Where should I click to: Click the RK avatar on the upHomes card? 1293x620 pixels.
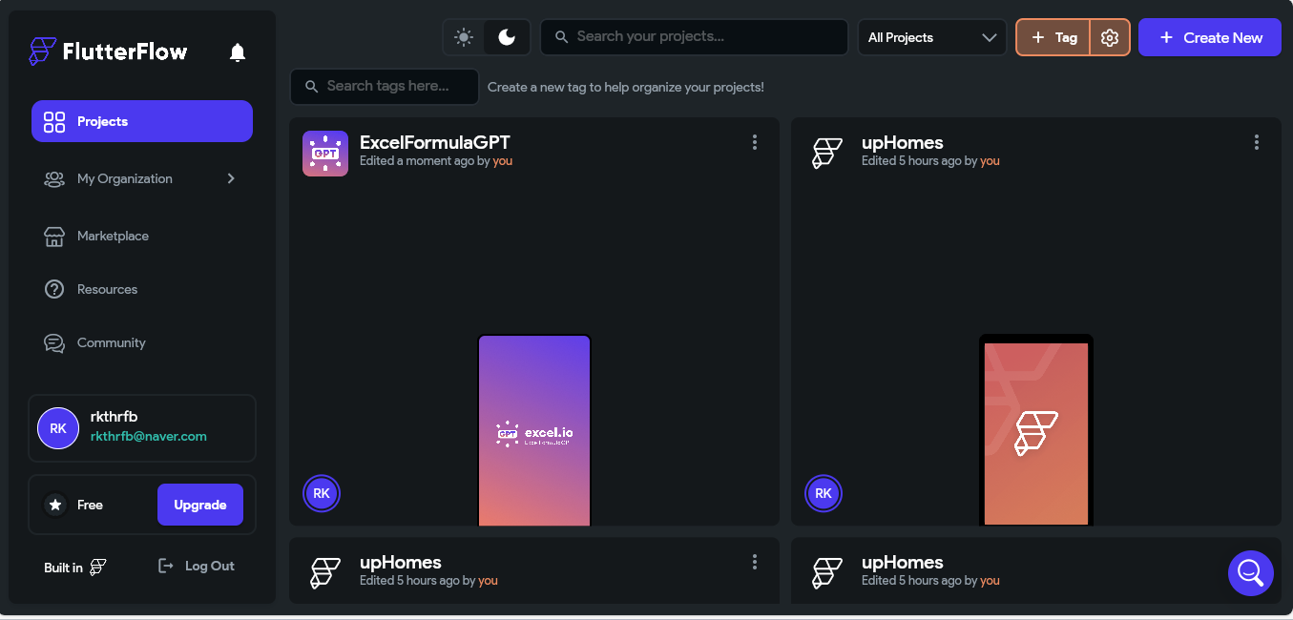(824, 493)
